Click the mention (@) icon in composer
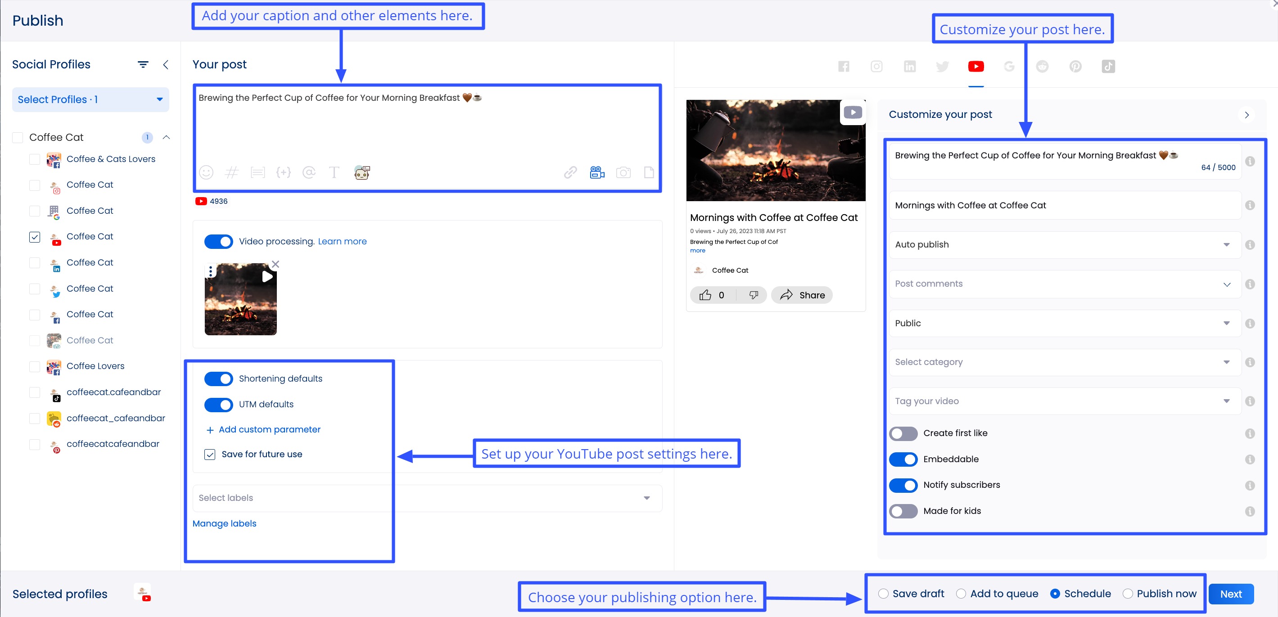The height and width of the screenshot is (617, 1278). pos(309,172)
